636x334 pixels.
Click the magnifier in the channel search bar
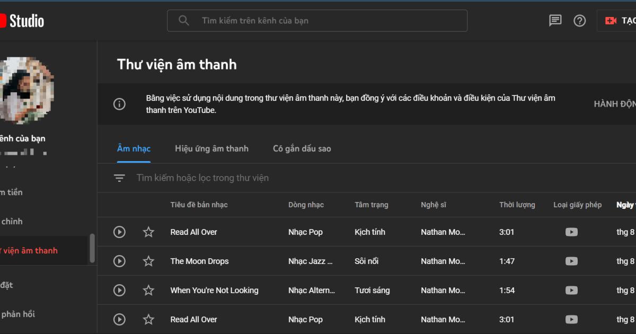pos(184,20)
